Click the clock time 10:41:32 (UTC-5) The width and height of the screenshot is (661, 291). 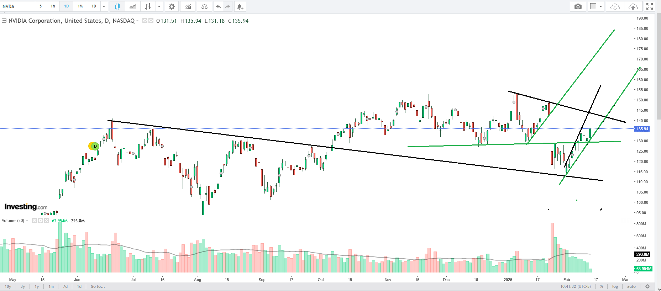(x=576, y=286)
